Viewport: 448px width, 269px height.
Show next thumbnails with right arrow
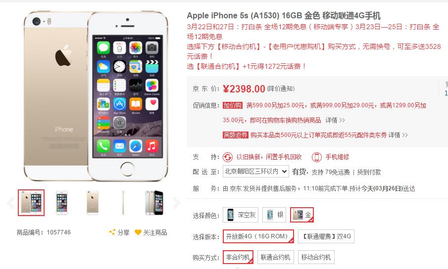point(176,203)
